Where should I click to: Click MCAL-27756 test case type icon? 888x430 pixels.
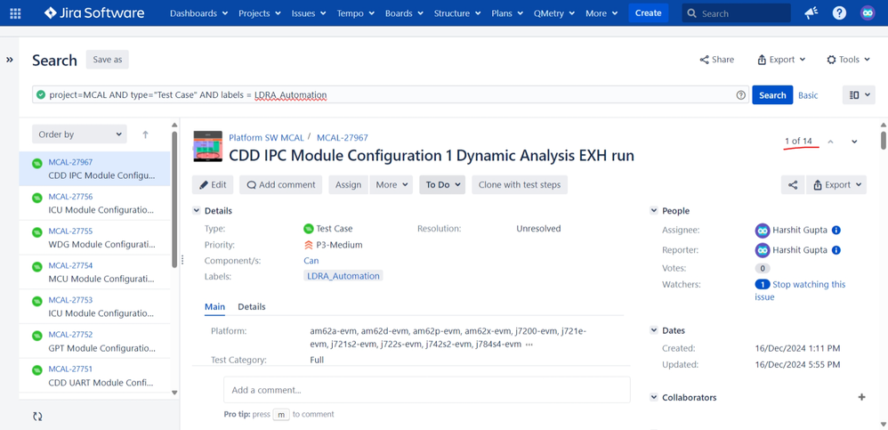coord(37,198)
